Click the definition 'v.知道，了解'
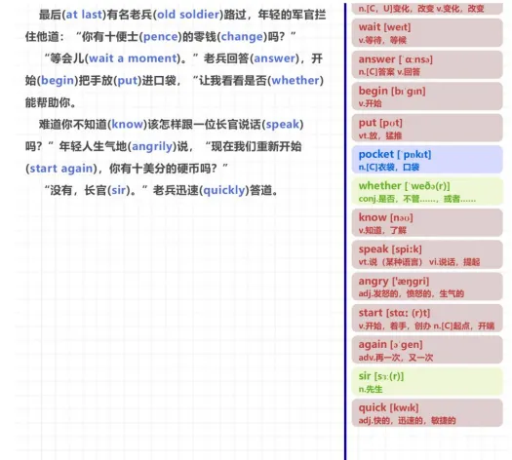The height and width of the screenshot is (460, 512). coord(382,231)
